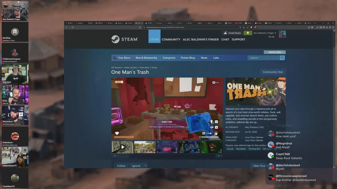Click the Brave Rewards triangle icon
337x189 pixels.
click(255, 27)
